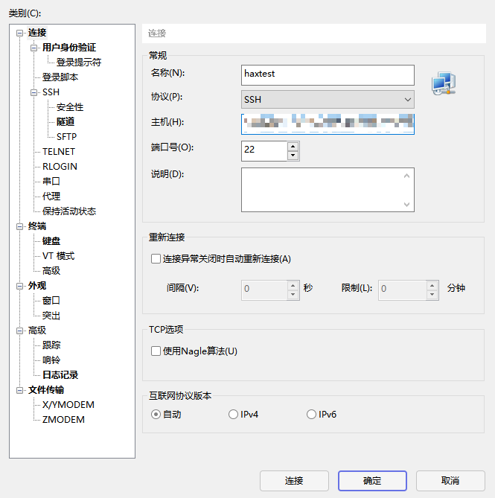This screenshot has height=498, width=495.
Task: Select the IPv6 radio button
Action: pos(311,414)
